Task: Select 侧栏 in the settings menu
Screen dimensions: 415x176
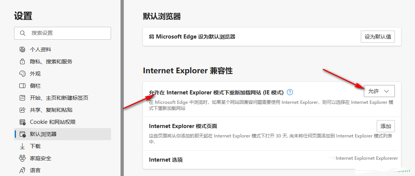Action: coord(63,86)
